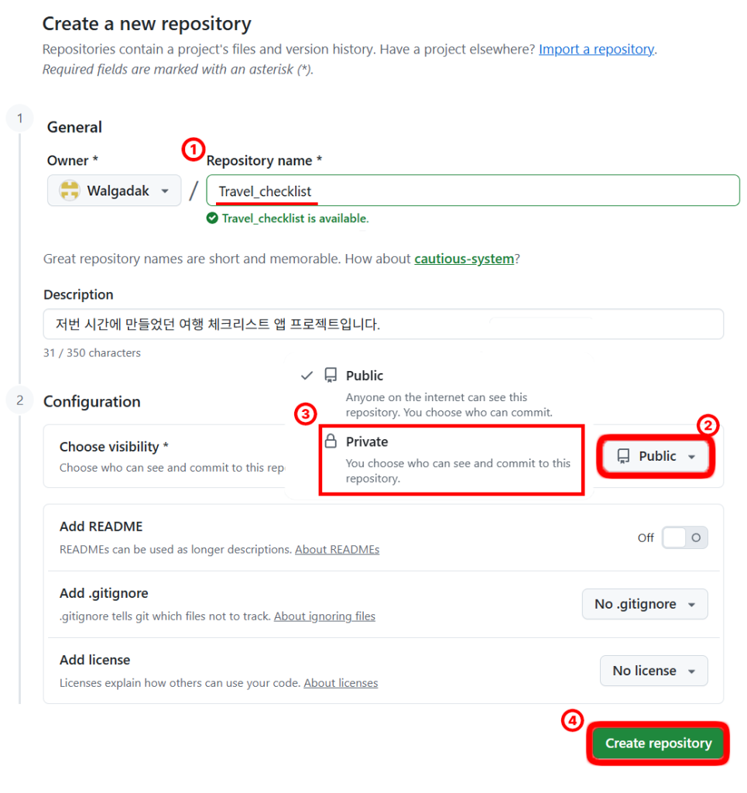Open the No license dropdown
This screenshot has height=793, width=747.
click(654, 671)
